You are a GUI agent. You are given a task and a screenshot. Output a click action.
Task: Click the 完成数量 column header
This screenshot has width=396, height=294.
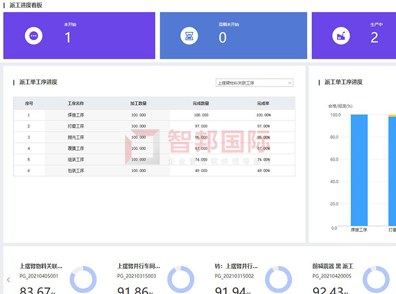(x=201, y=103)
